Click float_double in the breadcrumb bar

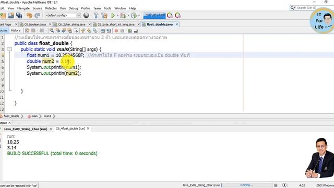(x=11, y=116)
